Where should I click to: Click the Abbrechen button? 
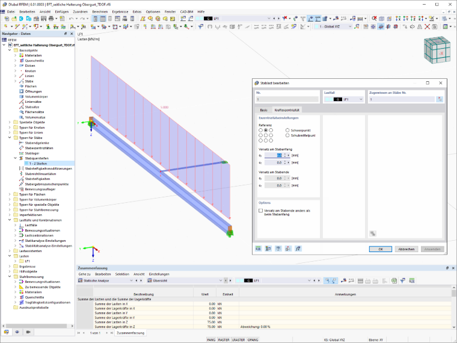(406, 249)
